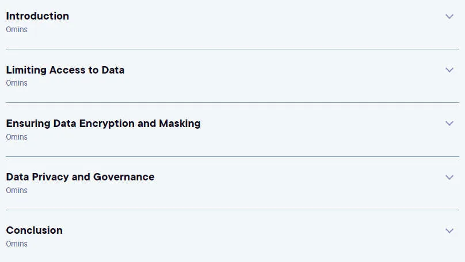Select the Limiting Access to Data heading
Viewport: 465px width, 262px height.
tap(65, 70)
